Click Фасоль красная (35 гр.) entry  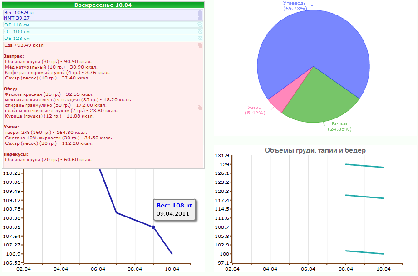[49, 94]
